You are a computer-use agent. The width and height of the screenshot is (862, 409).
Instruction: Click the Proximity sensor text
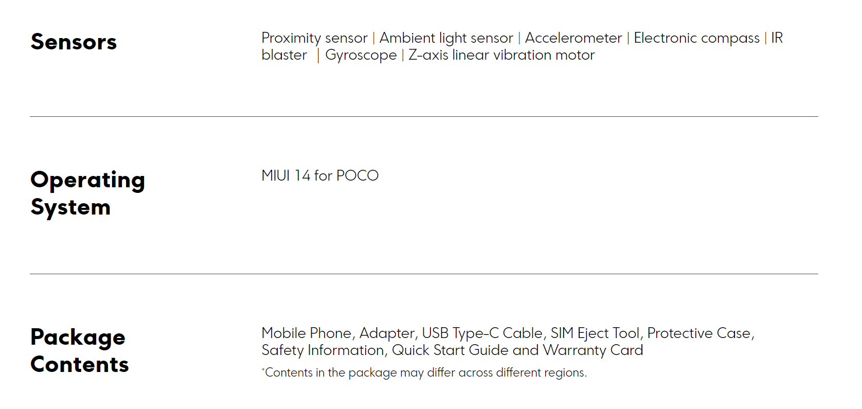pos(314,38)
